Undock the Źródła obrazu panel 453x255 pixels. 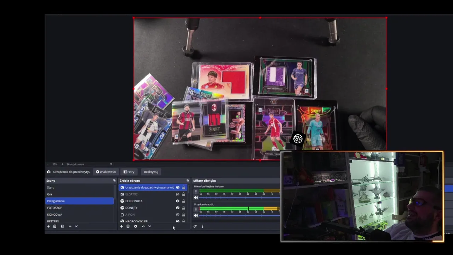click(188, 181)
